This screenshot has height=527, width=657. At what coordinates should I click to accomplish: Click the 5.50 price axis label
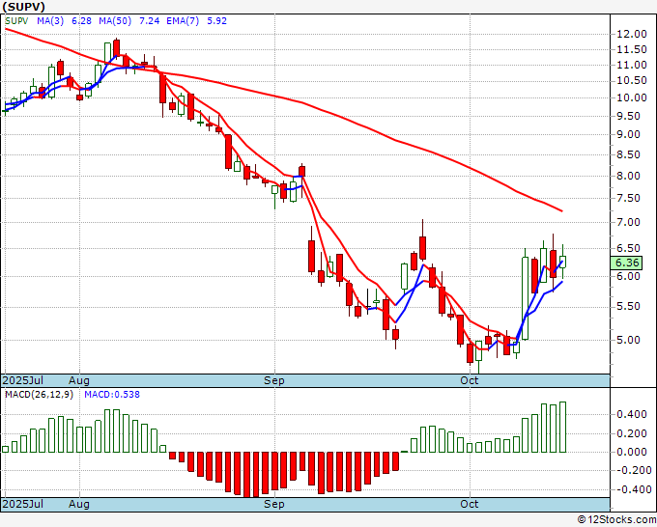629,306
